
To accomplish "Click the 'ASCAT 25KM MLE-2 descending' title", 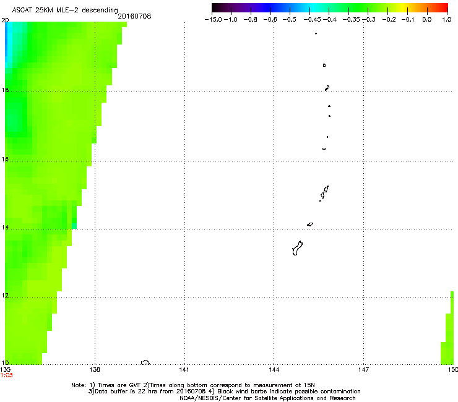I will coord(65,10).
